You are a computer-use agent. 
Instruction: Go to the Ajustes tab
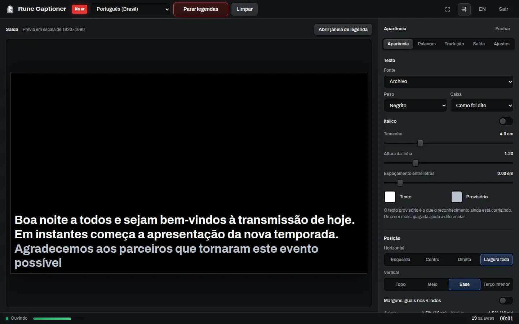[x=501, y=44]
